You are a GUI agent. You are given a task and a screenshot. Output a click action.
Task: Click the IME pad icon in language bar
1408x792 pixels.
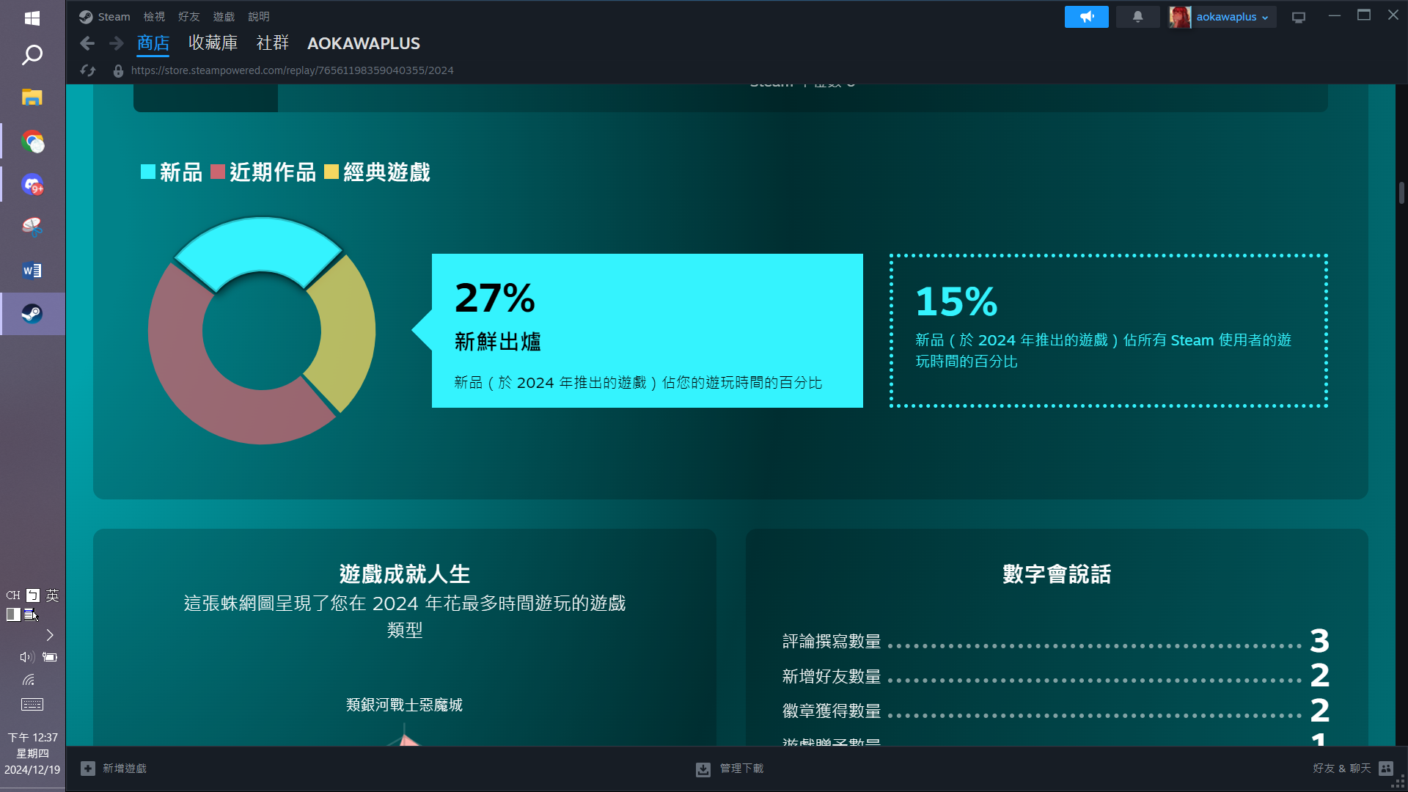coord(30,615)
